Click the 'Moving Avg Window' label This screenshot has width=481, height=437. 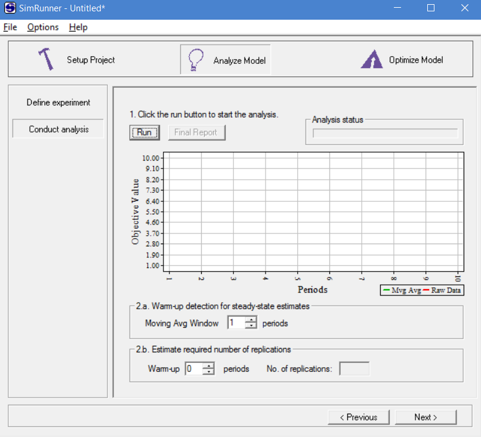[x=182, y=323]
